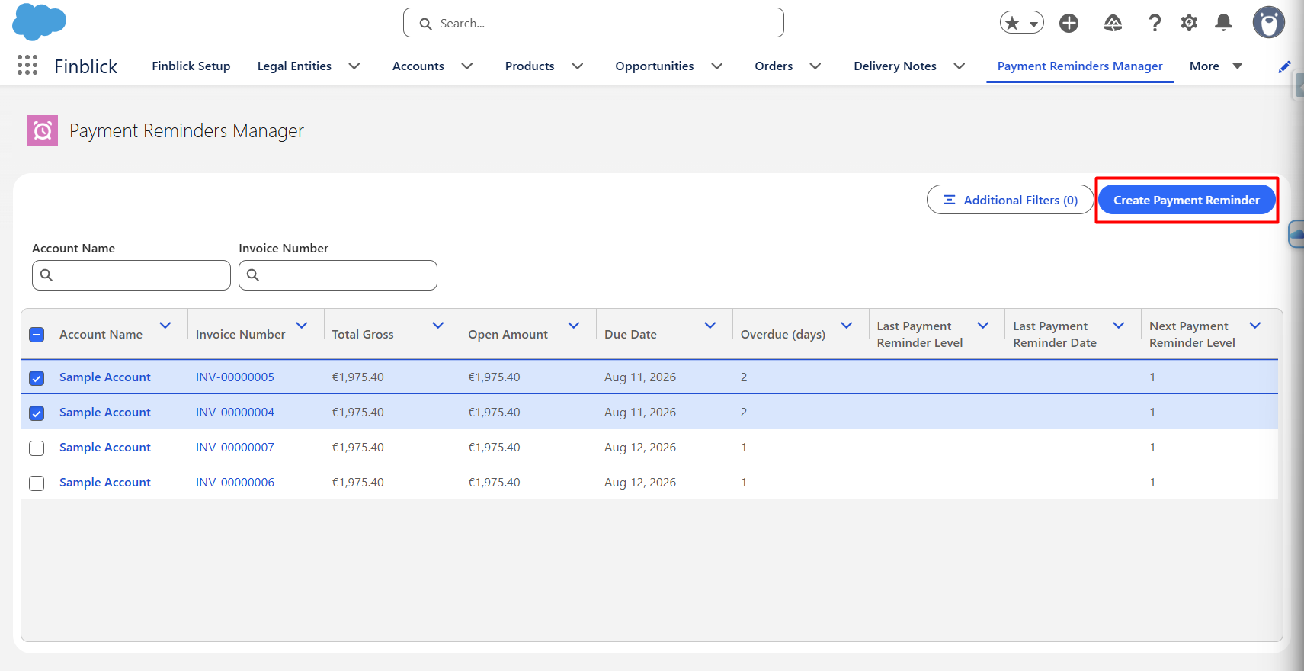Focus the Invoice Number filter field
Image resolution: width=1304 pixels, height=671 pixels.
[338, 275]
